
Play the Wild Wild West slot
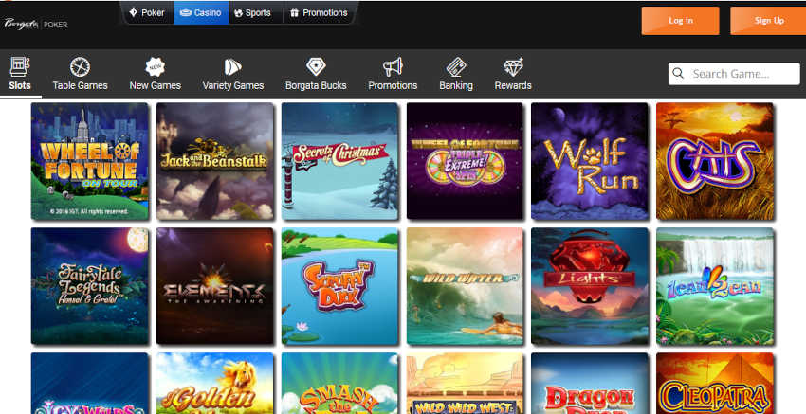[466, 383]
